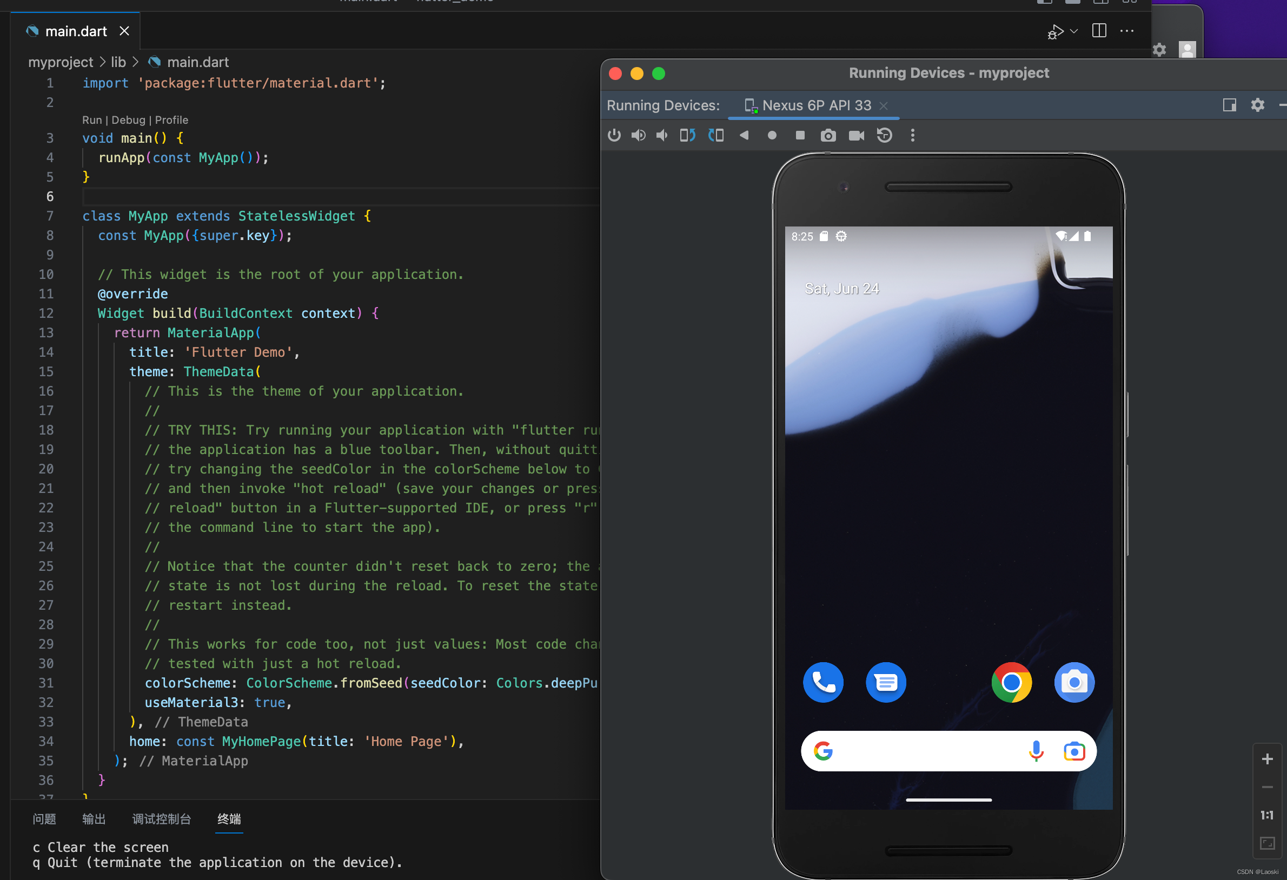
Task: Open the editor's More Actions ellipsis menu
Action: click(x=1126, y=31)
